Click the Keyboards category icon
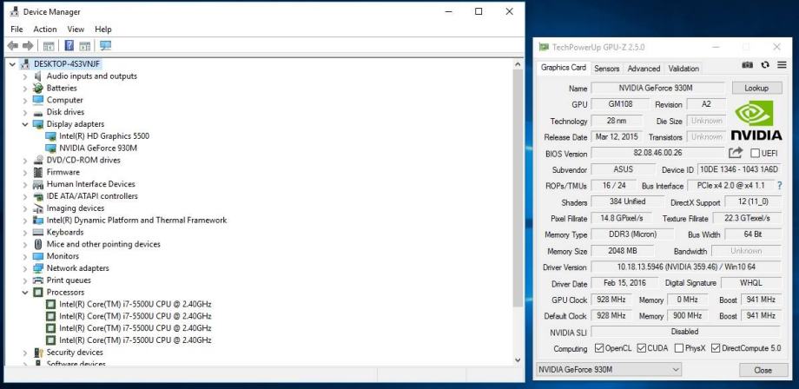This screenshot has height=389, width=799. click(x=38, y=232)
